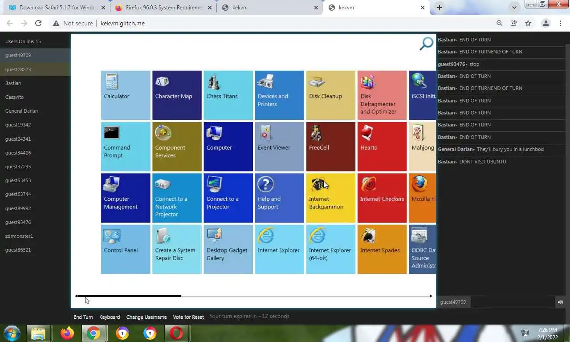Launch the Mahjong tile

point(422,147)
